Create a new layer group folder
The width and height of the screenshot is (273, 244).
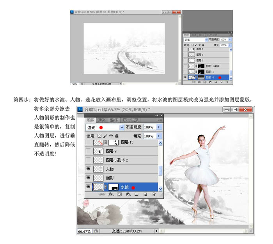click(x=136, y=194)
